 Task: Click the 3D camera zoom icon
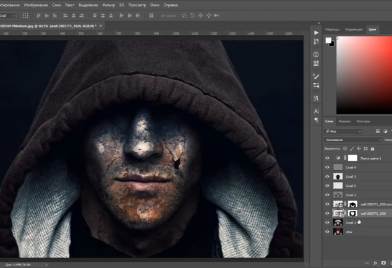pos(217,15)
